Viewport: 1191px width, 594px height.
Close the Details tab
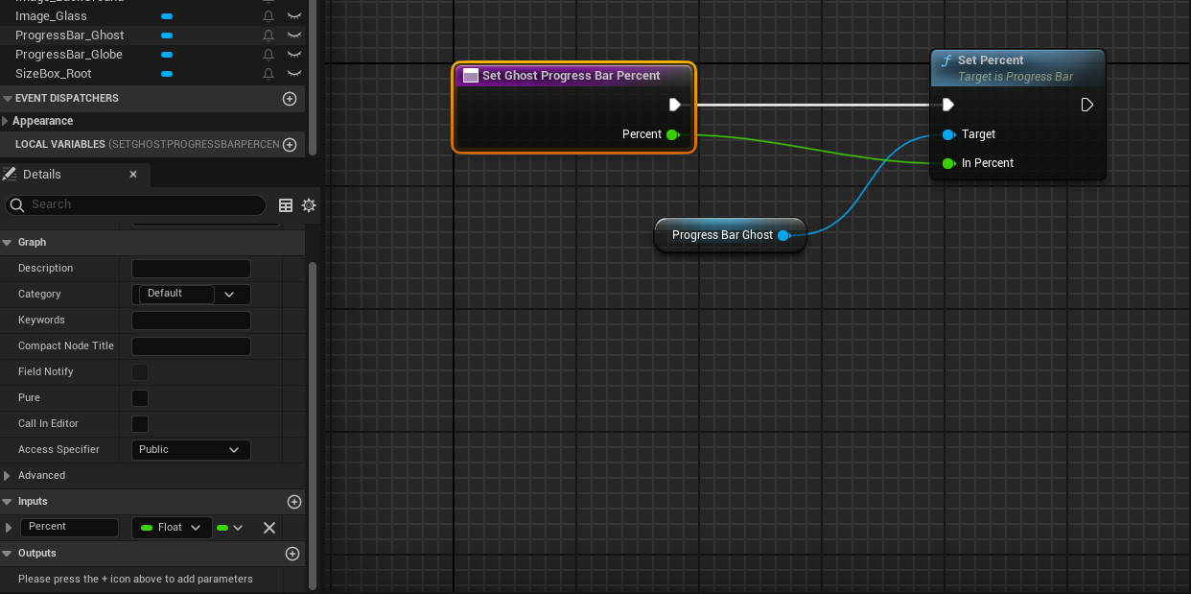coord(133,174)
